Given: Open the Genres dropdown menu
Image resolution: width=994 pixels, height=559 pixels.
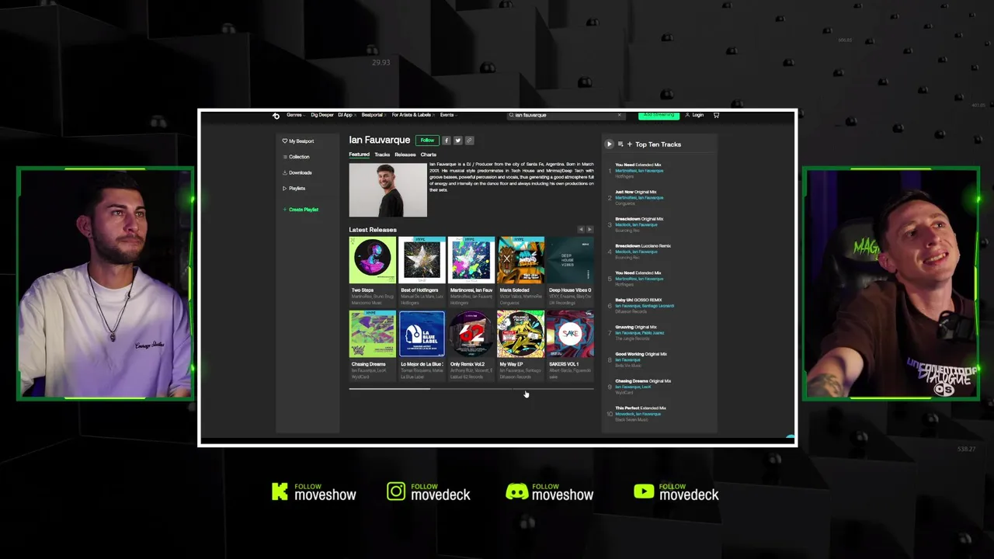Looking at the screenshot, I should 295,115.
